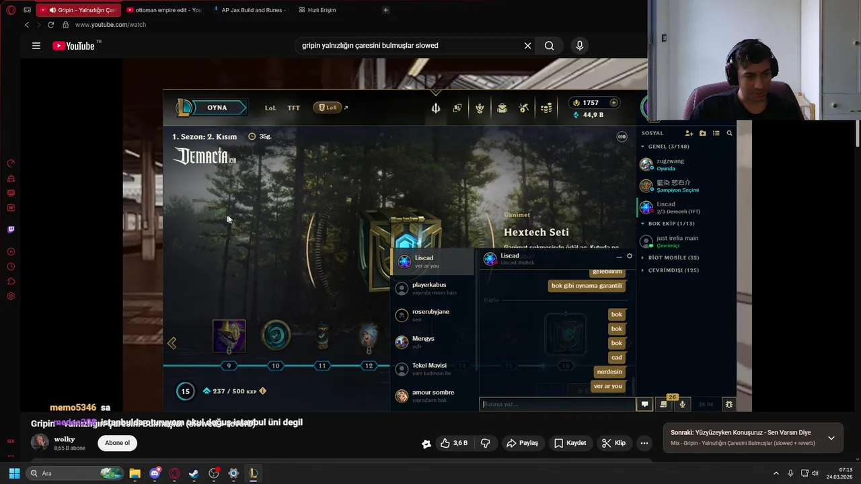This screenshot has height=484, width=861.
Task: Open the Tekel Mavisi conversation
Action: [432, 369]
